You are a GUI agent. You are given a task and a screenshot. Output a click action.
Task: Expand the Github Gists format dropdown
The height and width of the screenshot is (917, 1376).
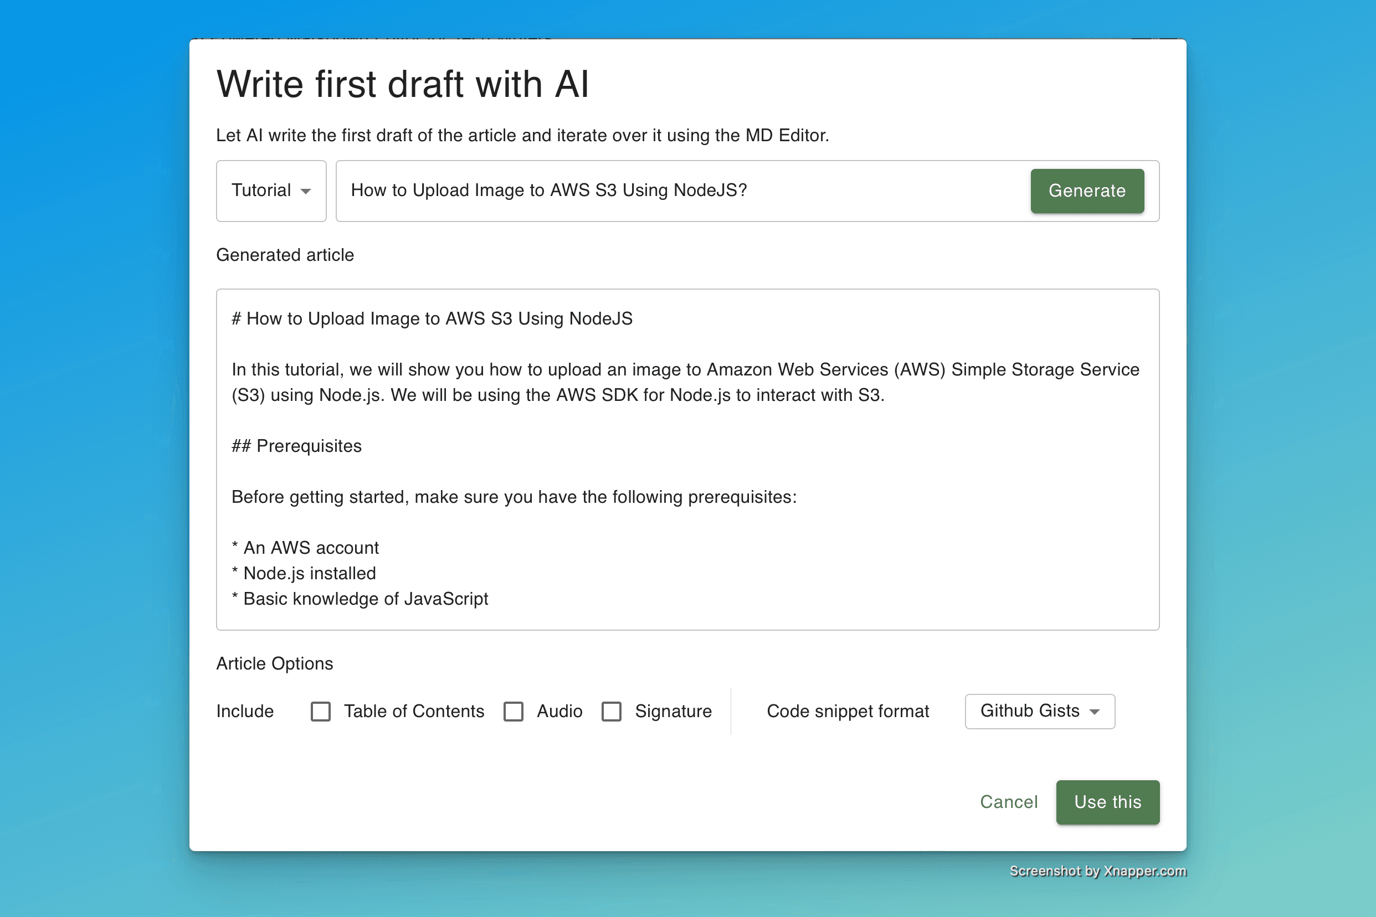point(1039,711)
